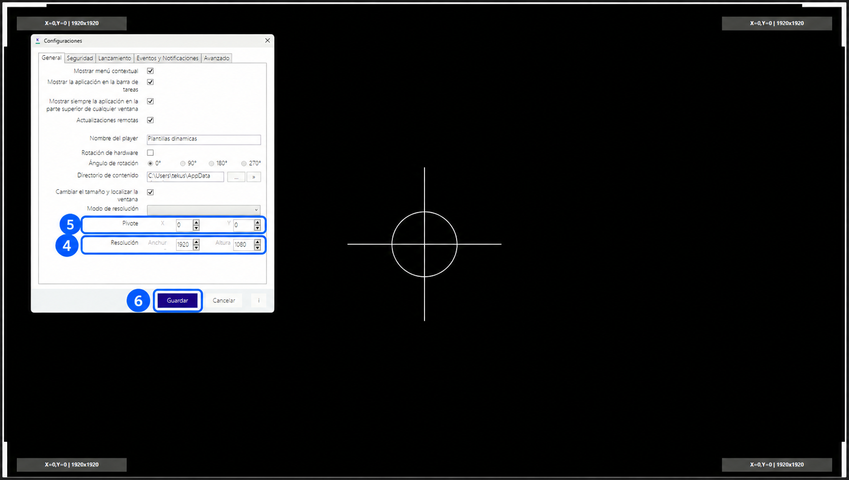Increase the Pivote Y value
Image resolution: width=849 pixels, height=480 pixels.
point(258,222)
